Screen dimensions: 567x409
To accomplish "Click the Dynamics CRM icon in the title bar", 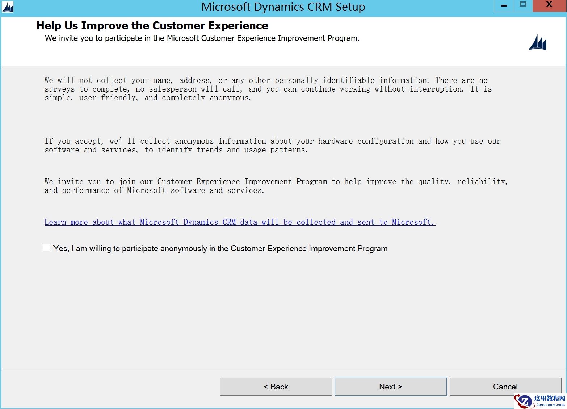I will click(7, 7).
